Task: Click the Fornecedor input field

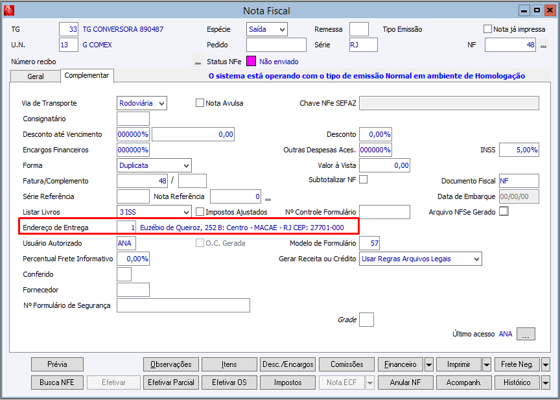Action: tap(133, 290)
